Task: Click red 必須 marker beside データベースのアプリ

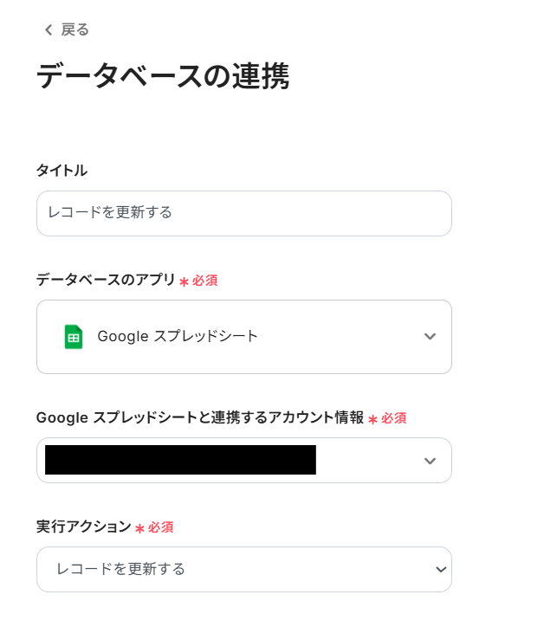Action: (x=204, y=281)
